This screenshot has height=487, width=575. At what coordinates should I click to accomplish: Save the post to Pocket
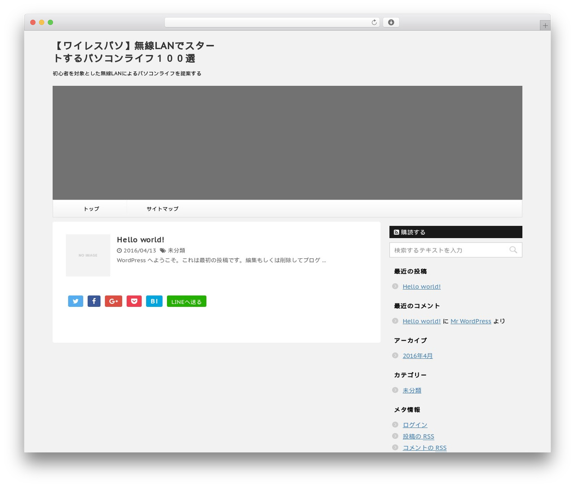pyautogui.click(x=134, y=301)
